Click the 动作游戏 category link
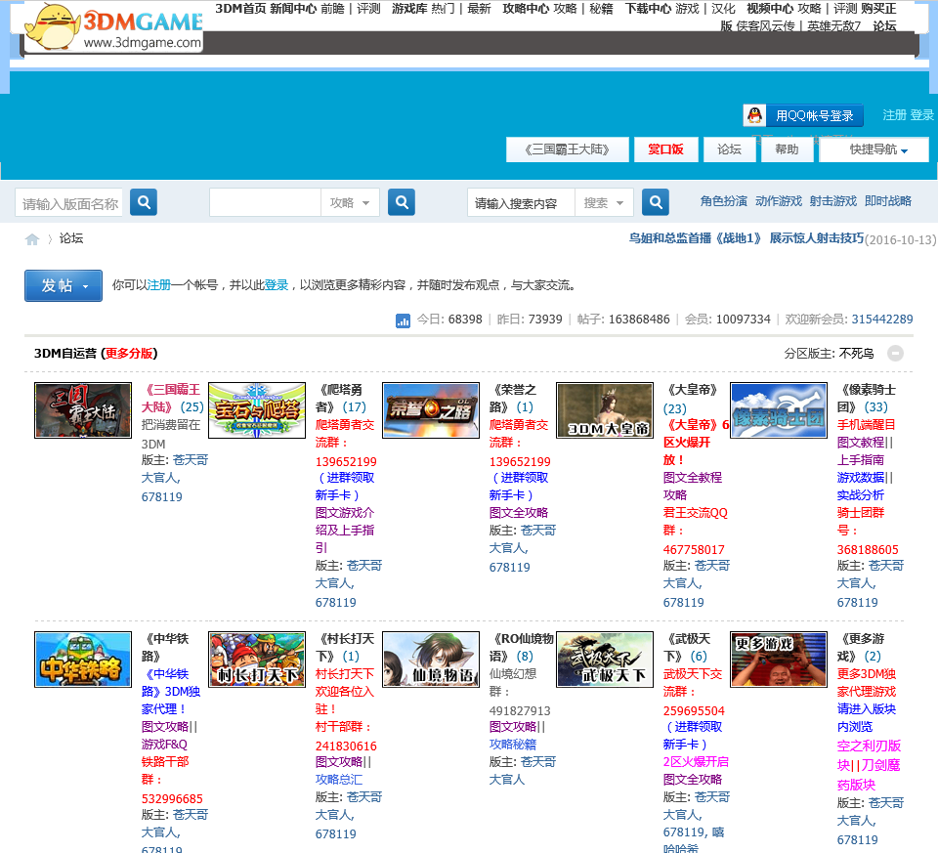Screen dimensions: 938x853 [779, 201]
